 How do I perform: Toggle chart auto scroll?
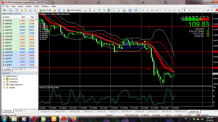(x=114, y=10)
